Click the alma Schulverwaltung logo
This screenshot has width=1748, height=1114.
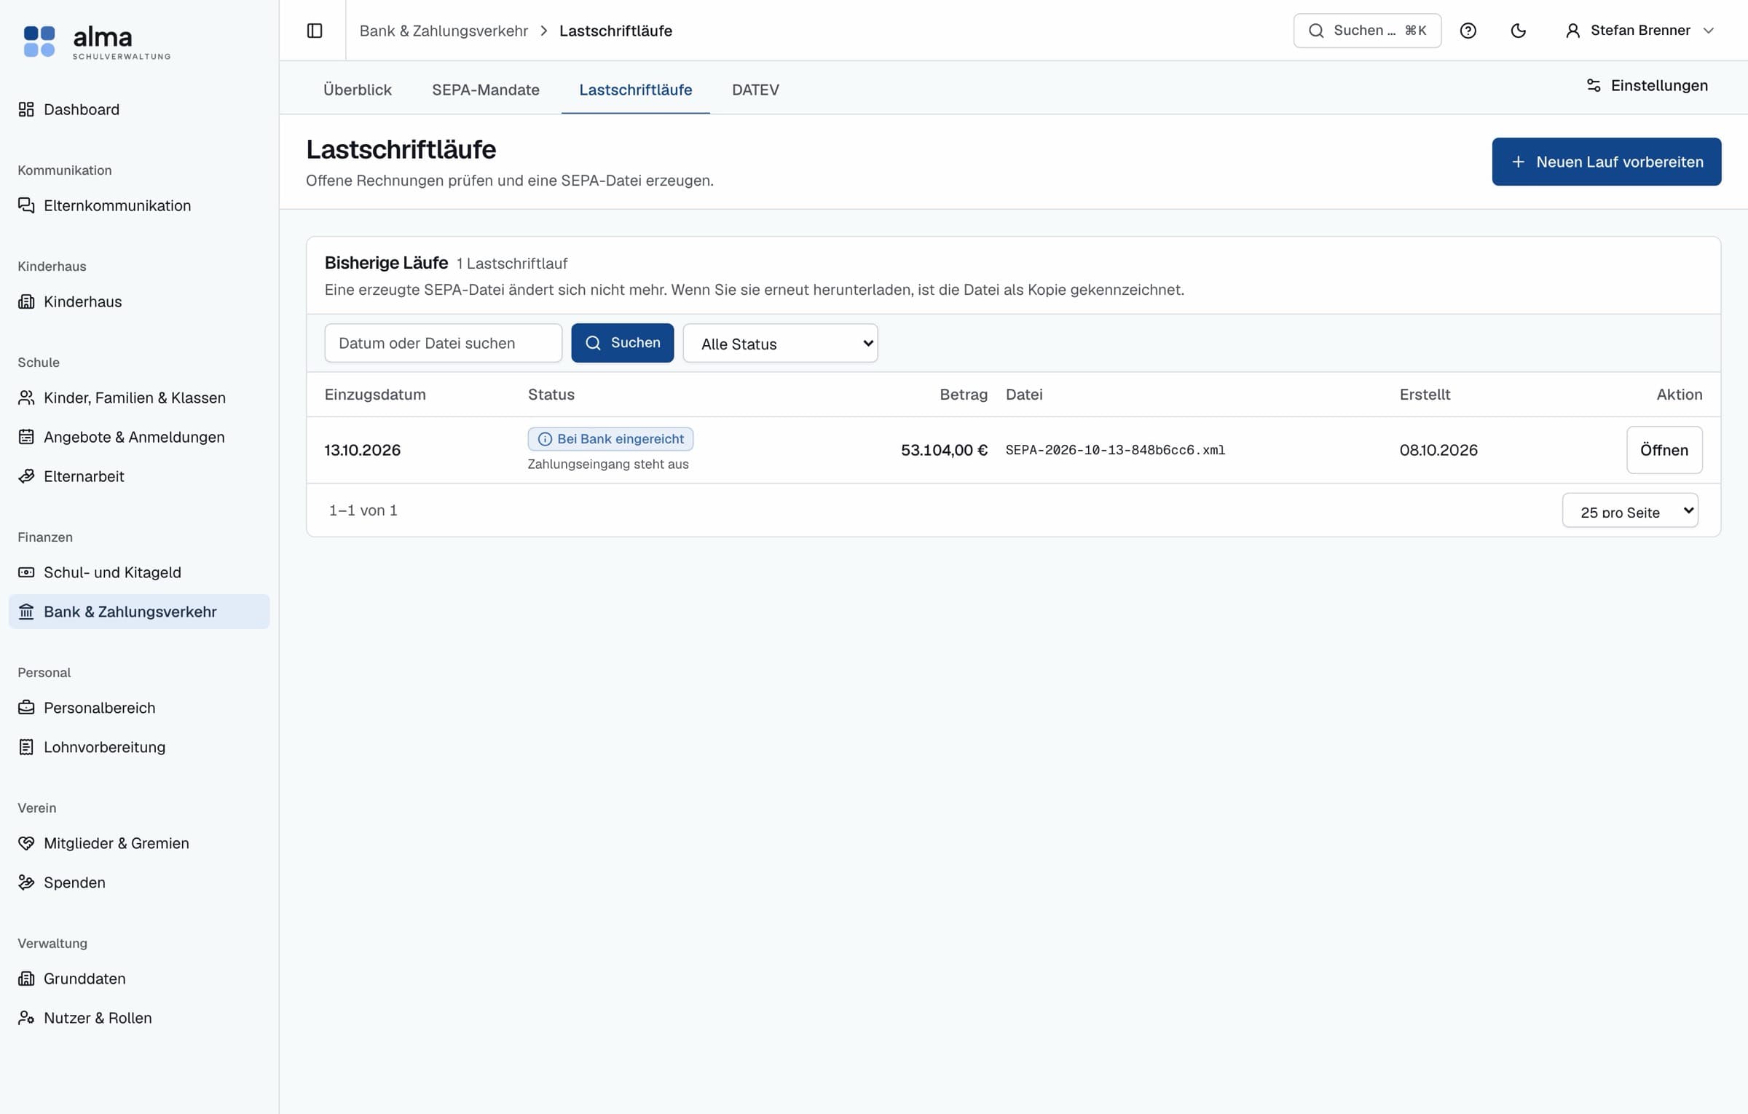click(97, 42)
